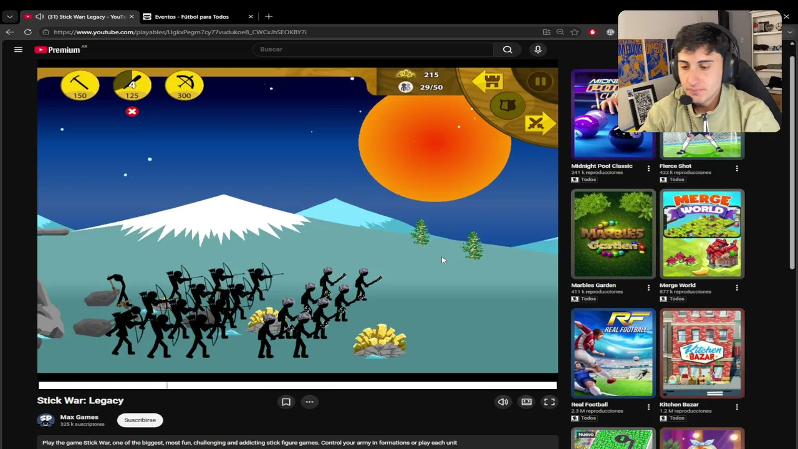Open the Real Football title link

pyautogui.click(x=589, y=404)
